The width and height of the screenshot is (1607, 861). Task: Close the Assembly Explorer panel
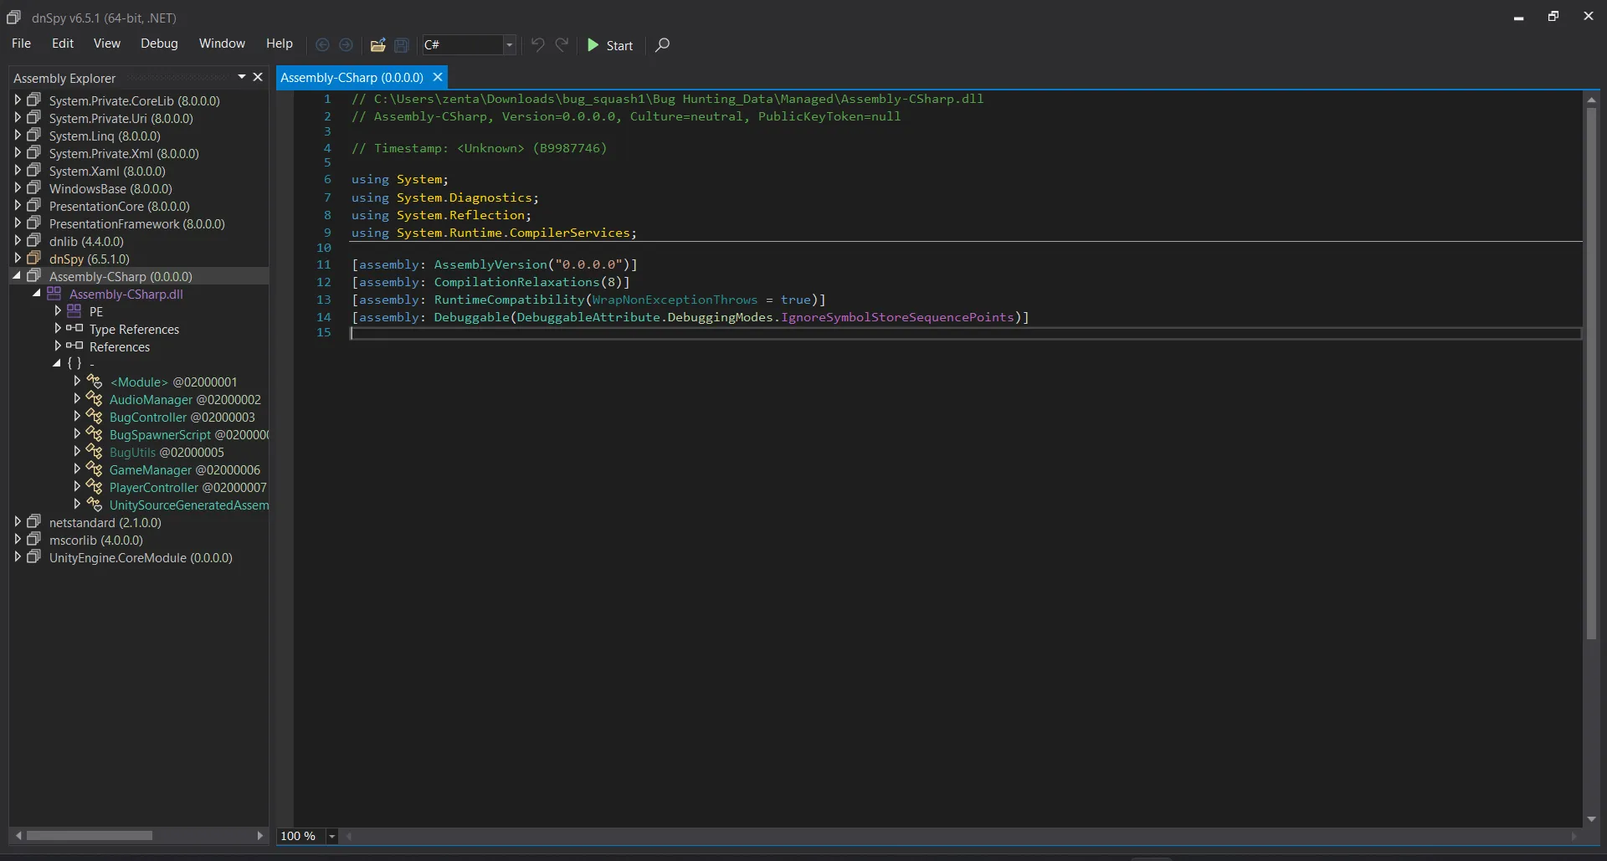(258, 77)
